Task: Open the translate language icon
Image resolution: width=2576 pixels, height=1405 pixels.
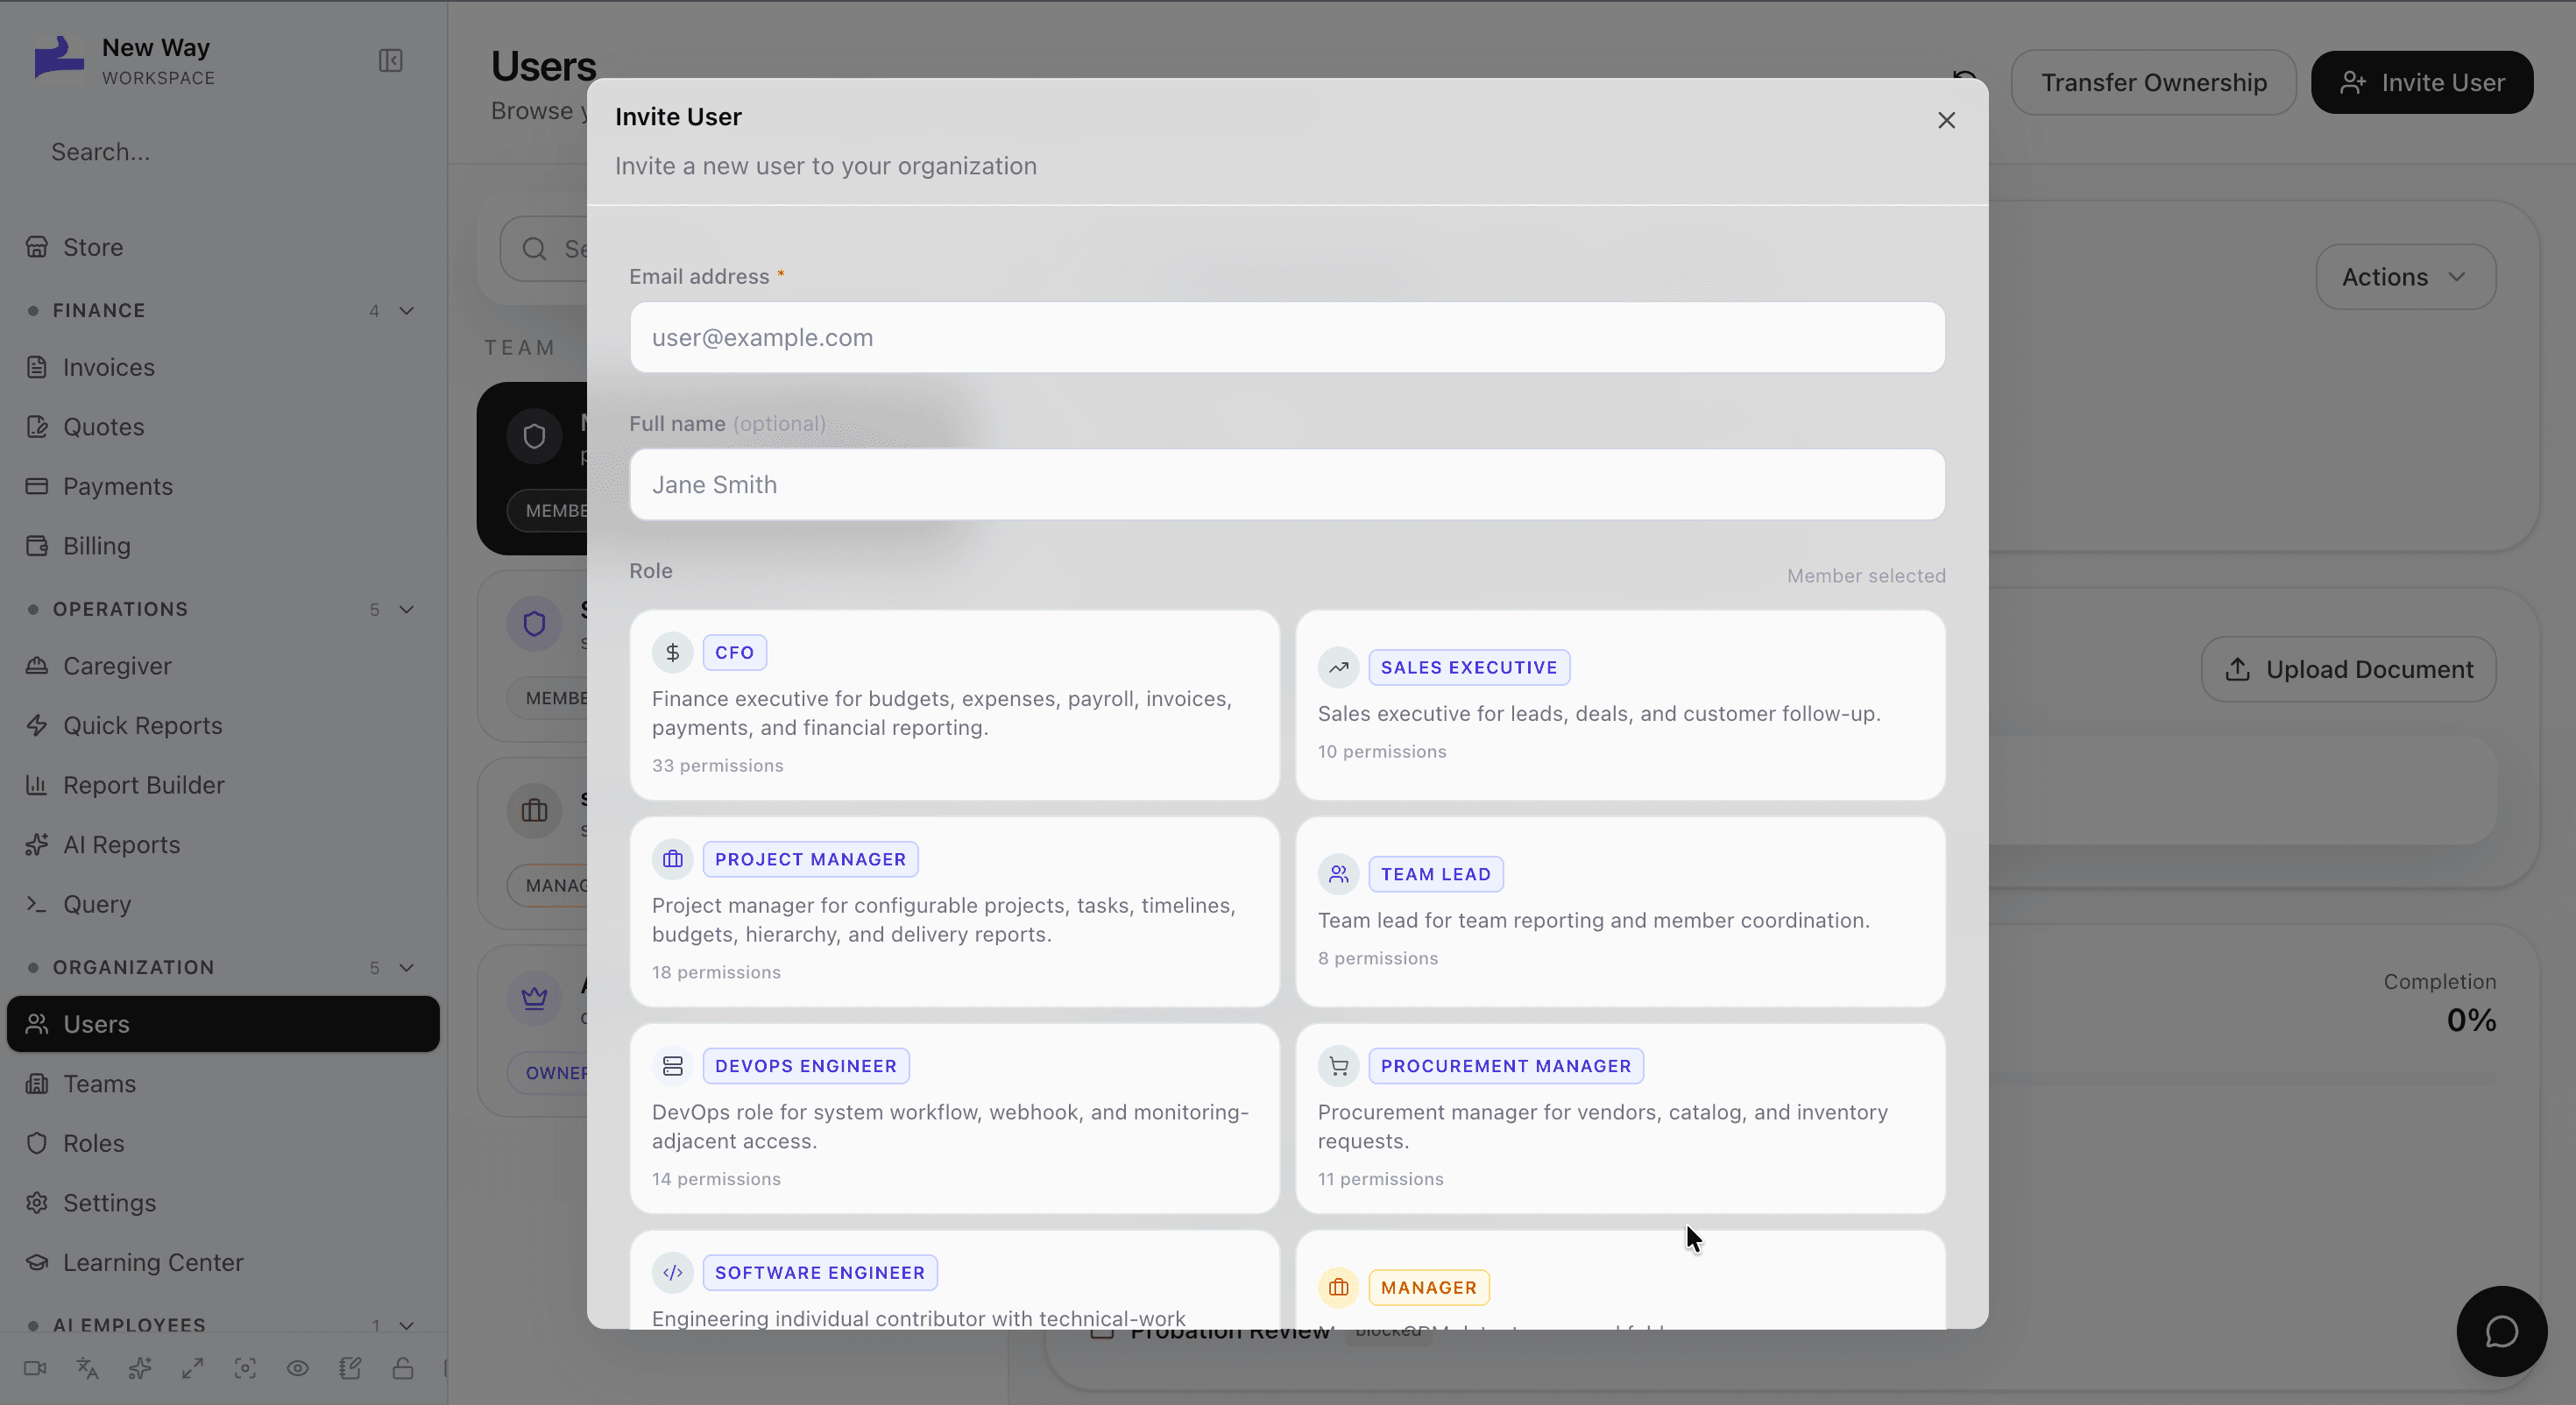Action: [88, 1368]
